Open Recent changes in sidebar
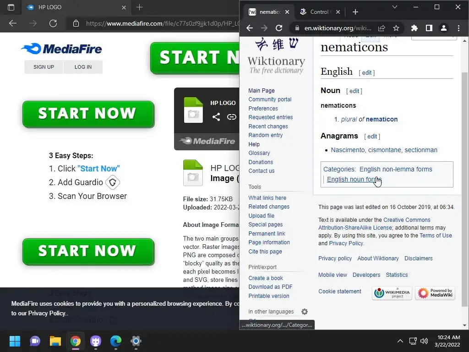 tap(268, 126)
